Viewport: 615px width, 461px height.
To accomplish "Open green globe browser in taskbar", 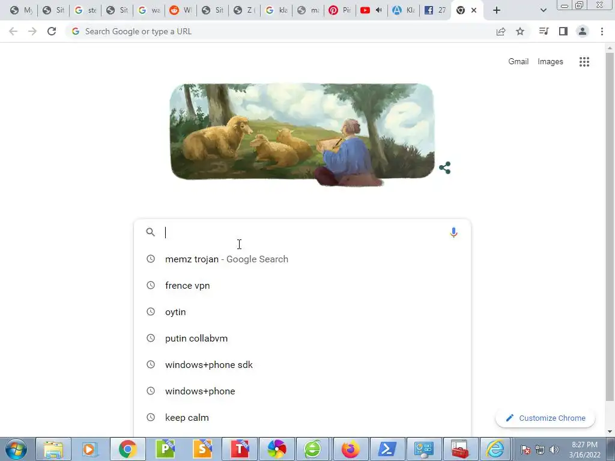I will pyautogui.click(x=312, y=449).
